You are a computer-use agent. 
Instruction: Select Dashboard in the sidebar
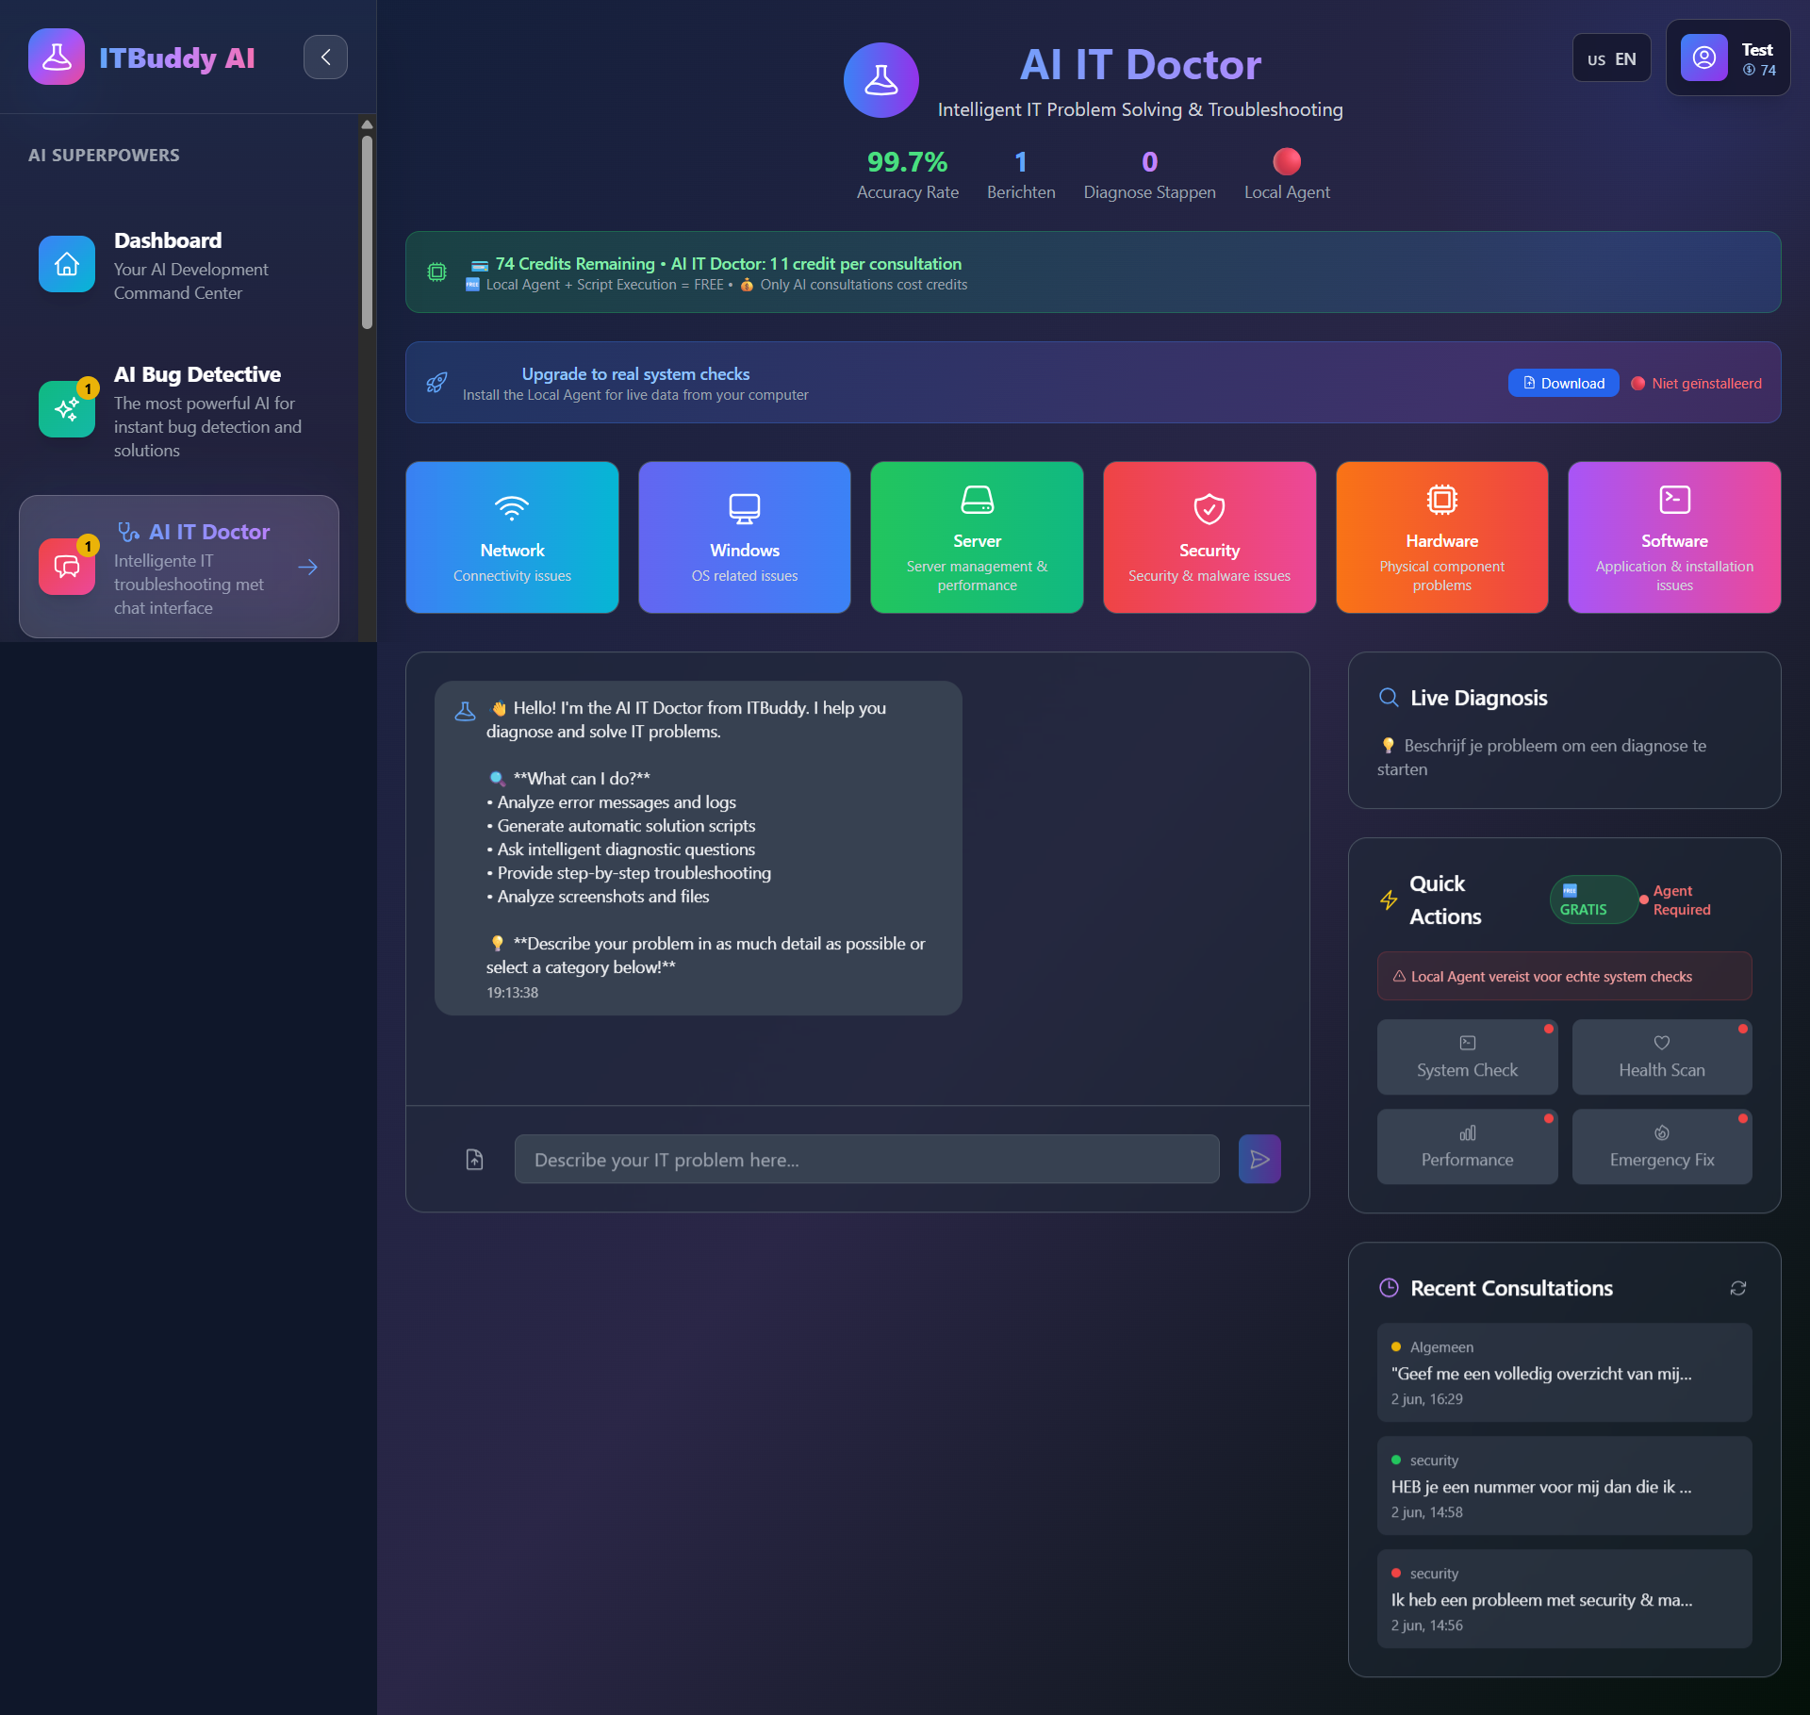pos(179,266)
